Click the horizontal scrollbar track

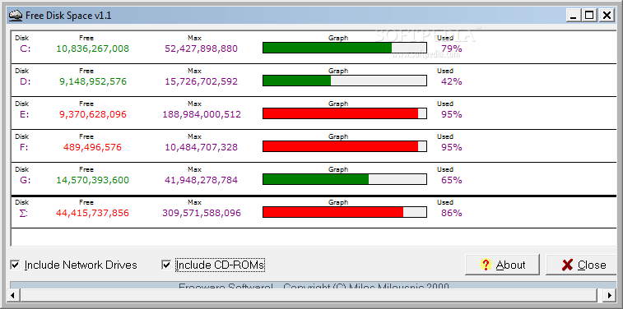[309, 295]
